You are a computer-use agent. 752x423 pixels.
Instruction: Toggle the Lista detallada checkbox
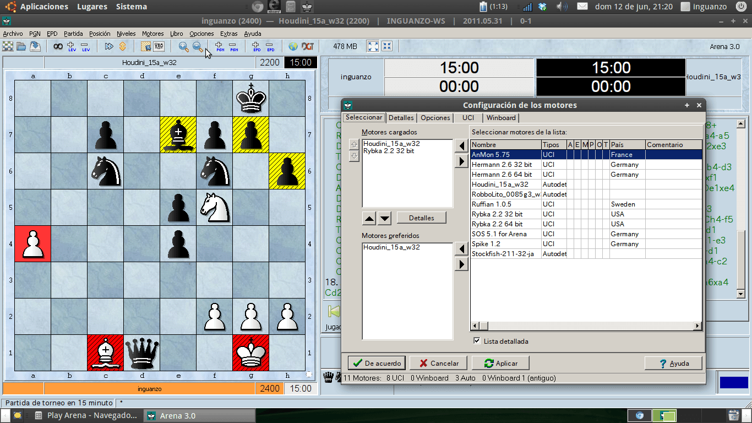click(477, 341)
